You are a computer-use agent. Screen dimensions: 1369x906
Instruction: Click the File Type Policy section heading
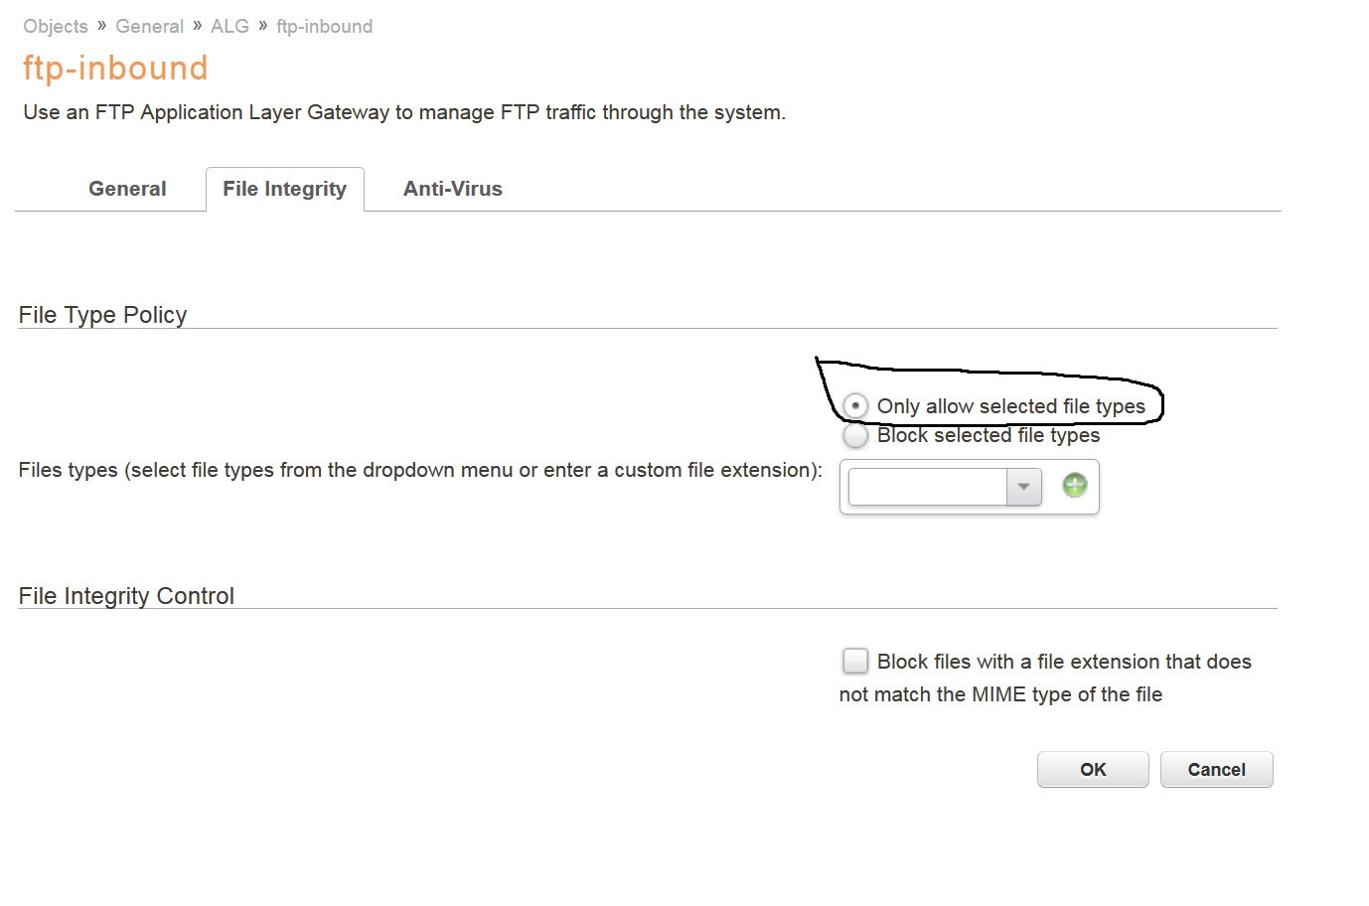pos(102,315)
